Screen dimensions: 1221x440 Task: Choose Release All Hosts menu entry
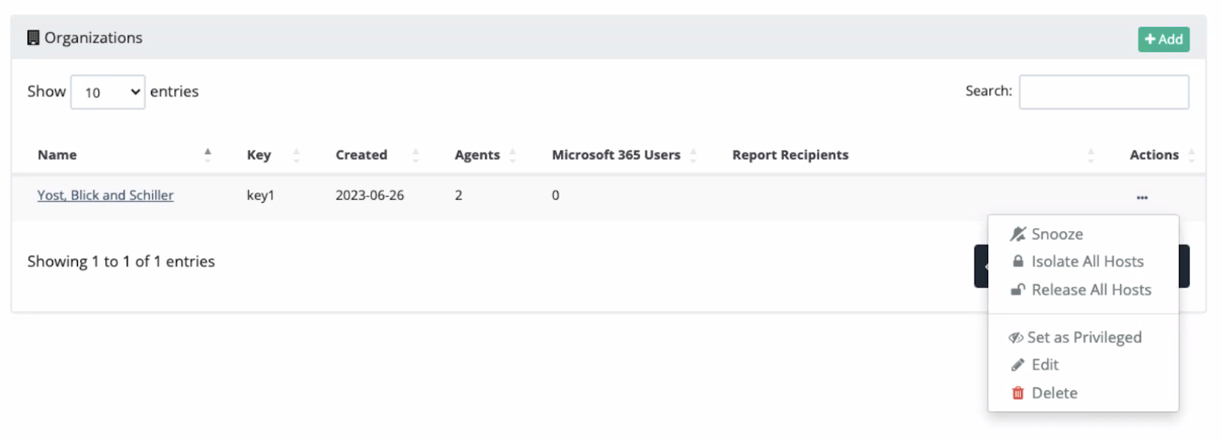point(1091,290)
